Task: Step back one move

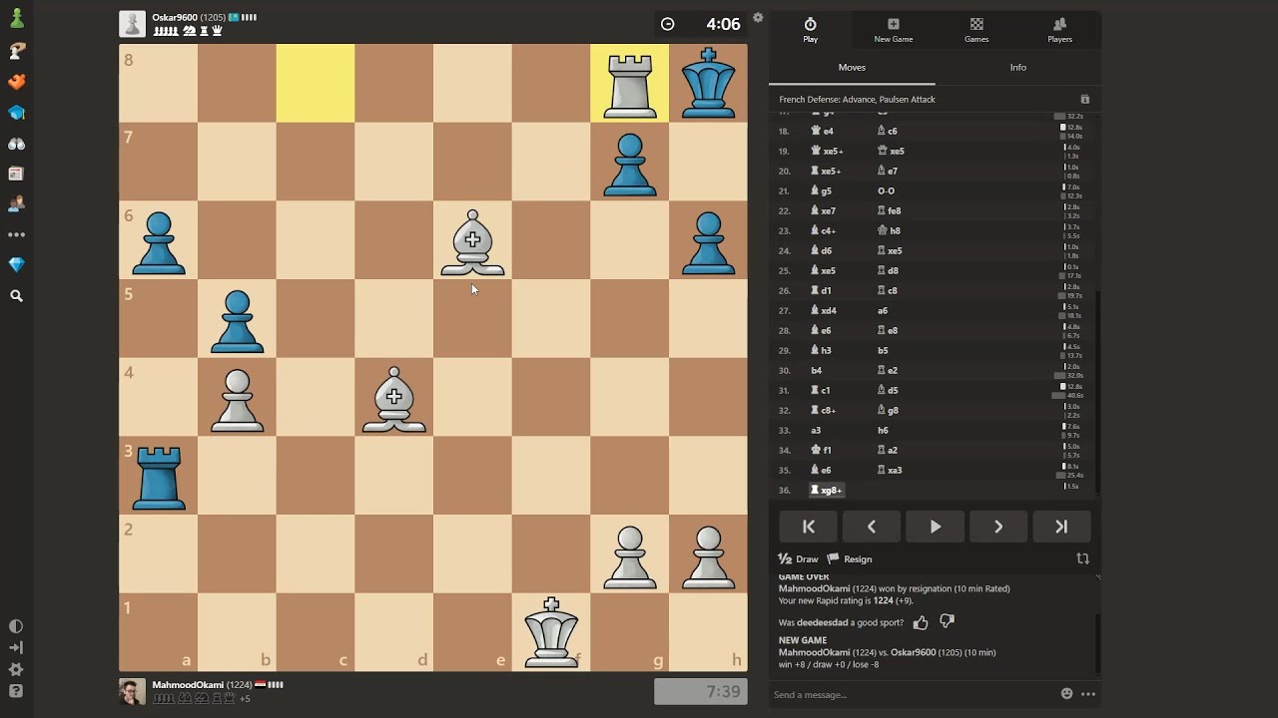Action: tap(872, 527)
